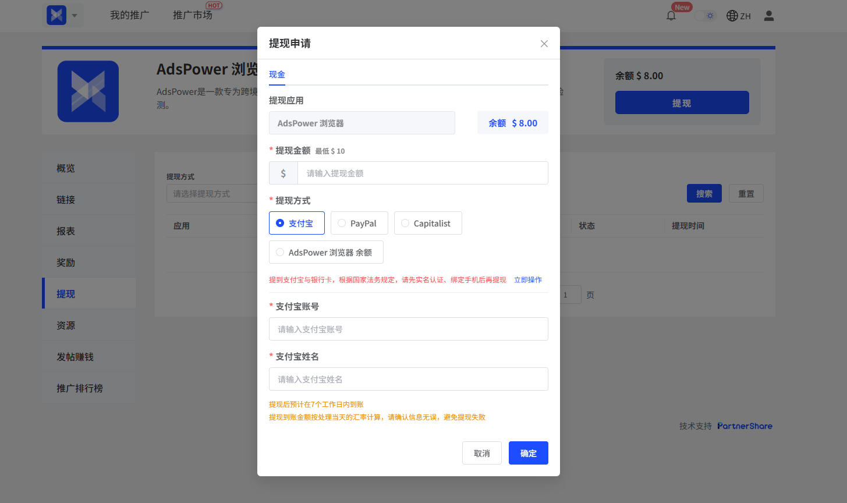Screen dimensions: 847x503
Task: Open 发帖赚钱 in the sidebar
Action: pyautogui.click(x=88, y=357)
